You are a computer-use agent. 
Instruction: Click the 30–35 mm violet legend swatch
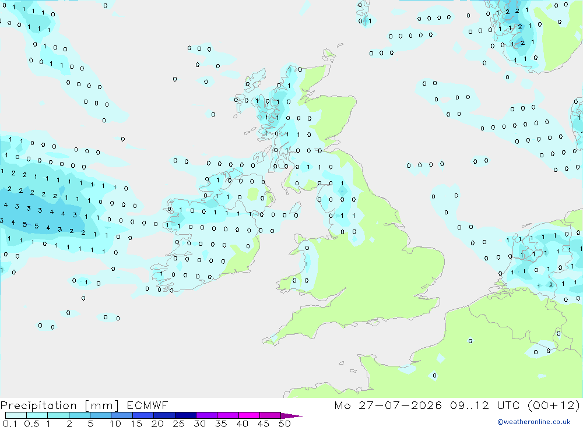pyautogui.click(x=207, y=415)
